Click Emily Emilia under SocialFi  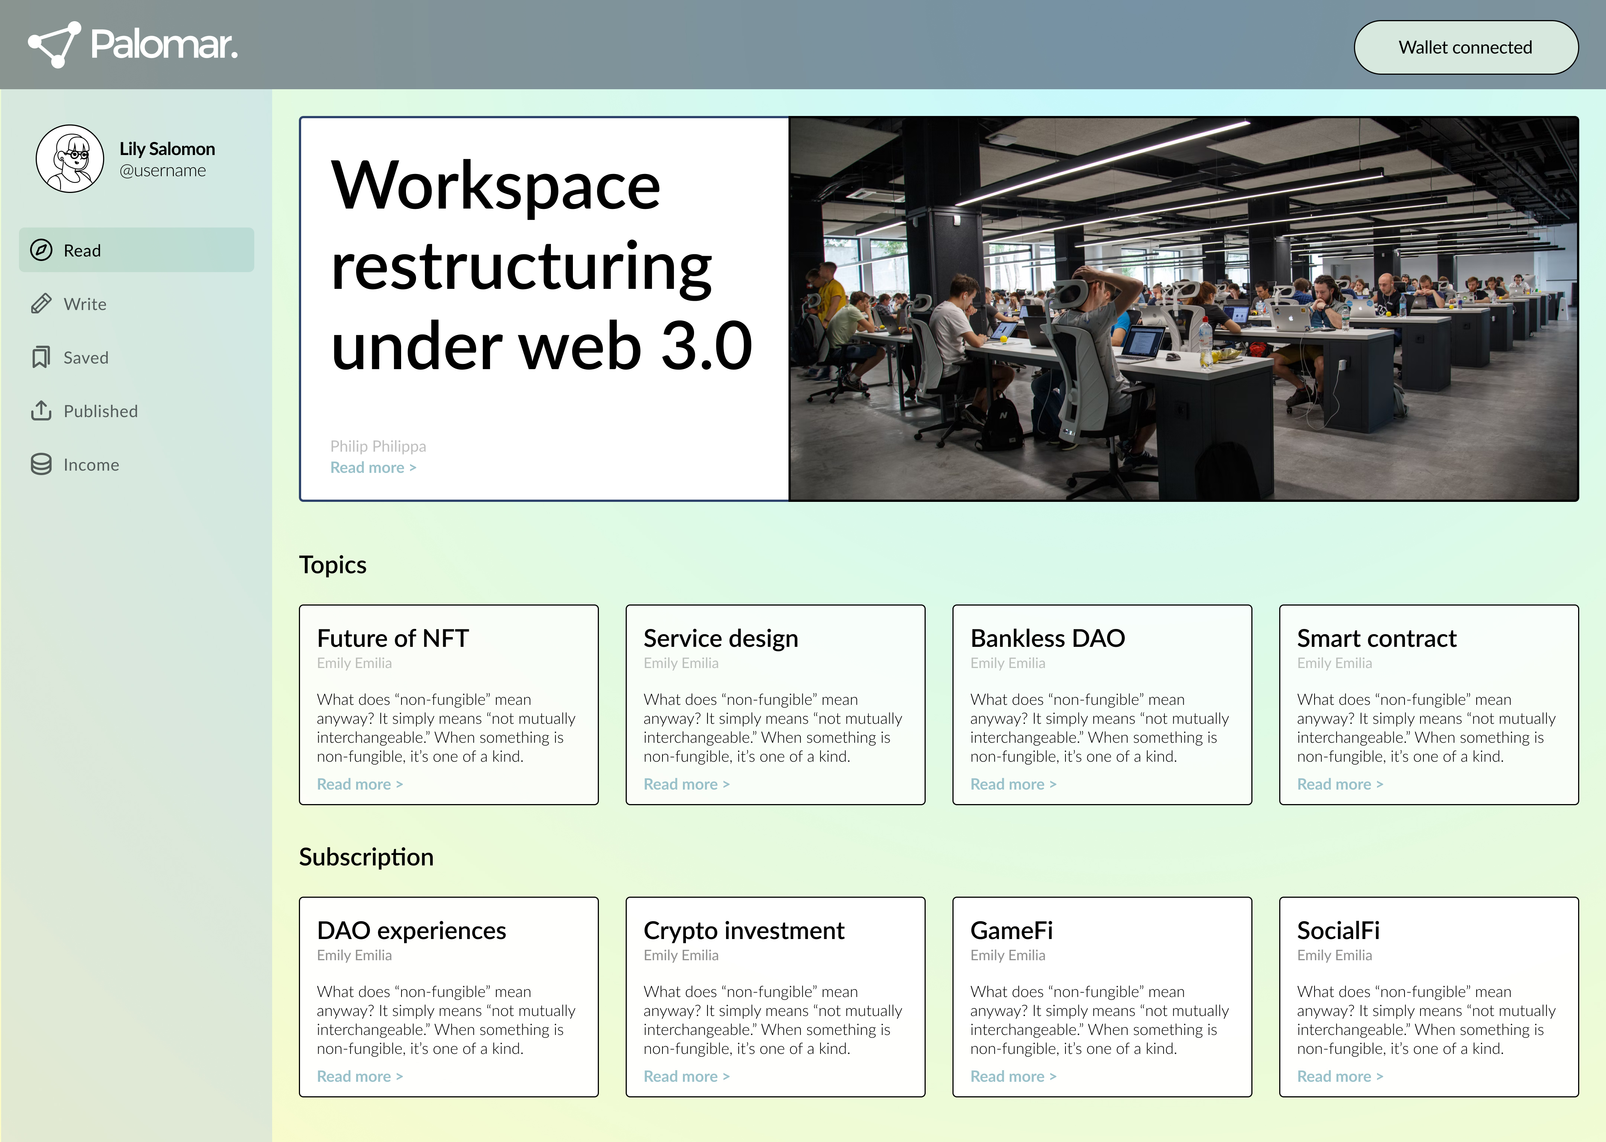coord(1335,956)
